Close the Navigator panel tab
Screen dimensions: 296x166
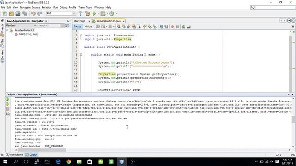click(46, 21)
